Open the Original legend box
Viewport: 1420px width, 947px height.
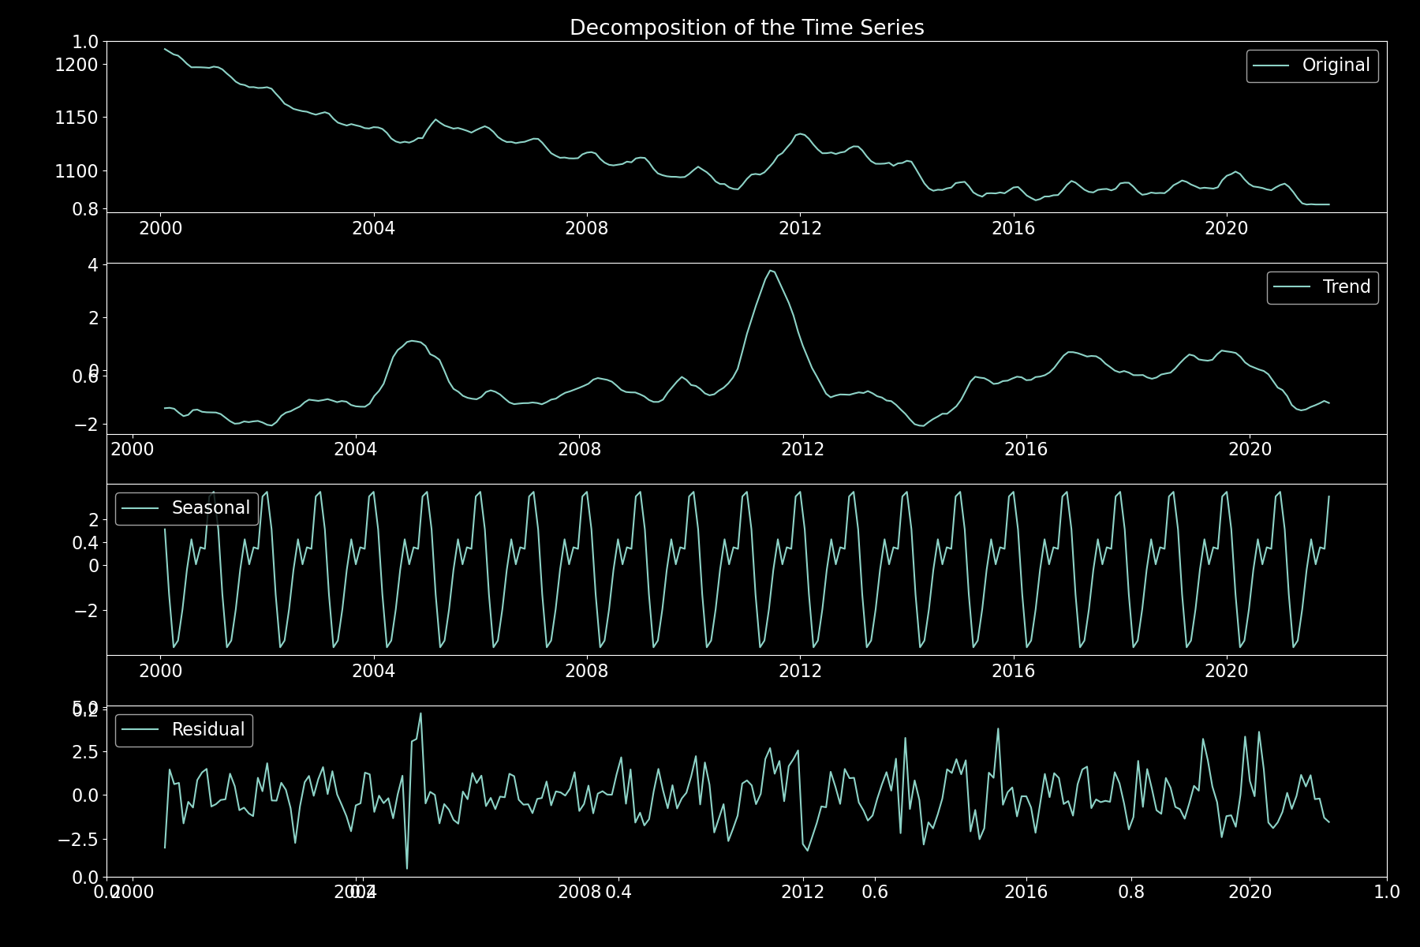(1312, 66)
